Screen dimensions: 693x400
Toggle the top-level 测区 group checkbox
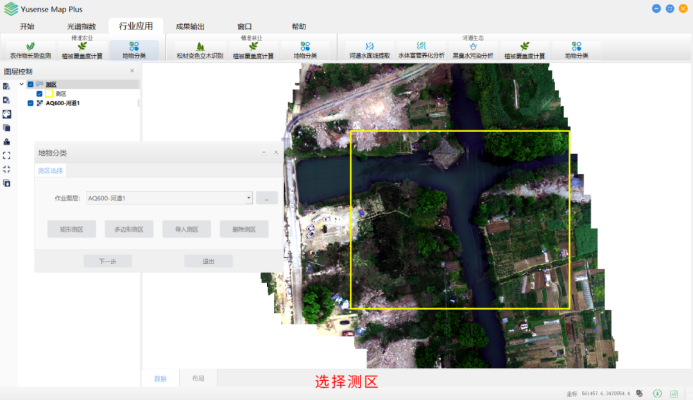pos(31,85)
